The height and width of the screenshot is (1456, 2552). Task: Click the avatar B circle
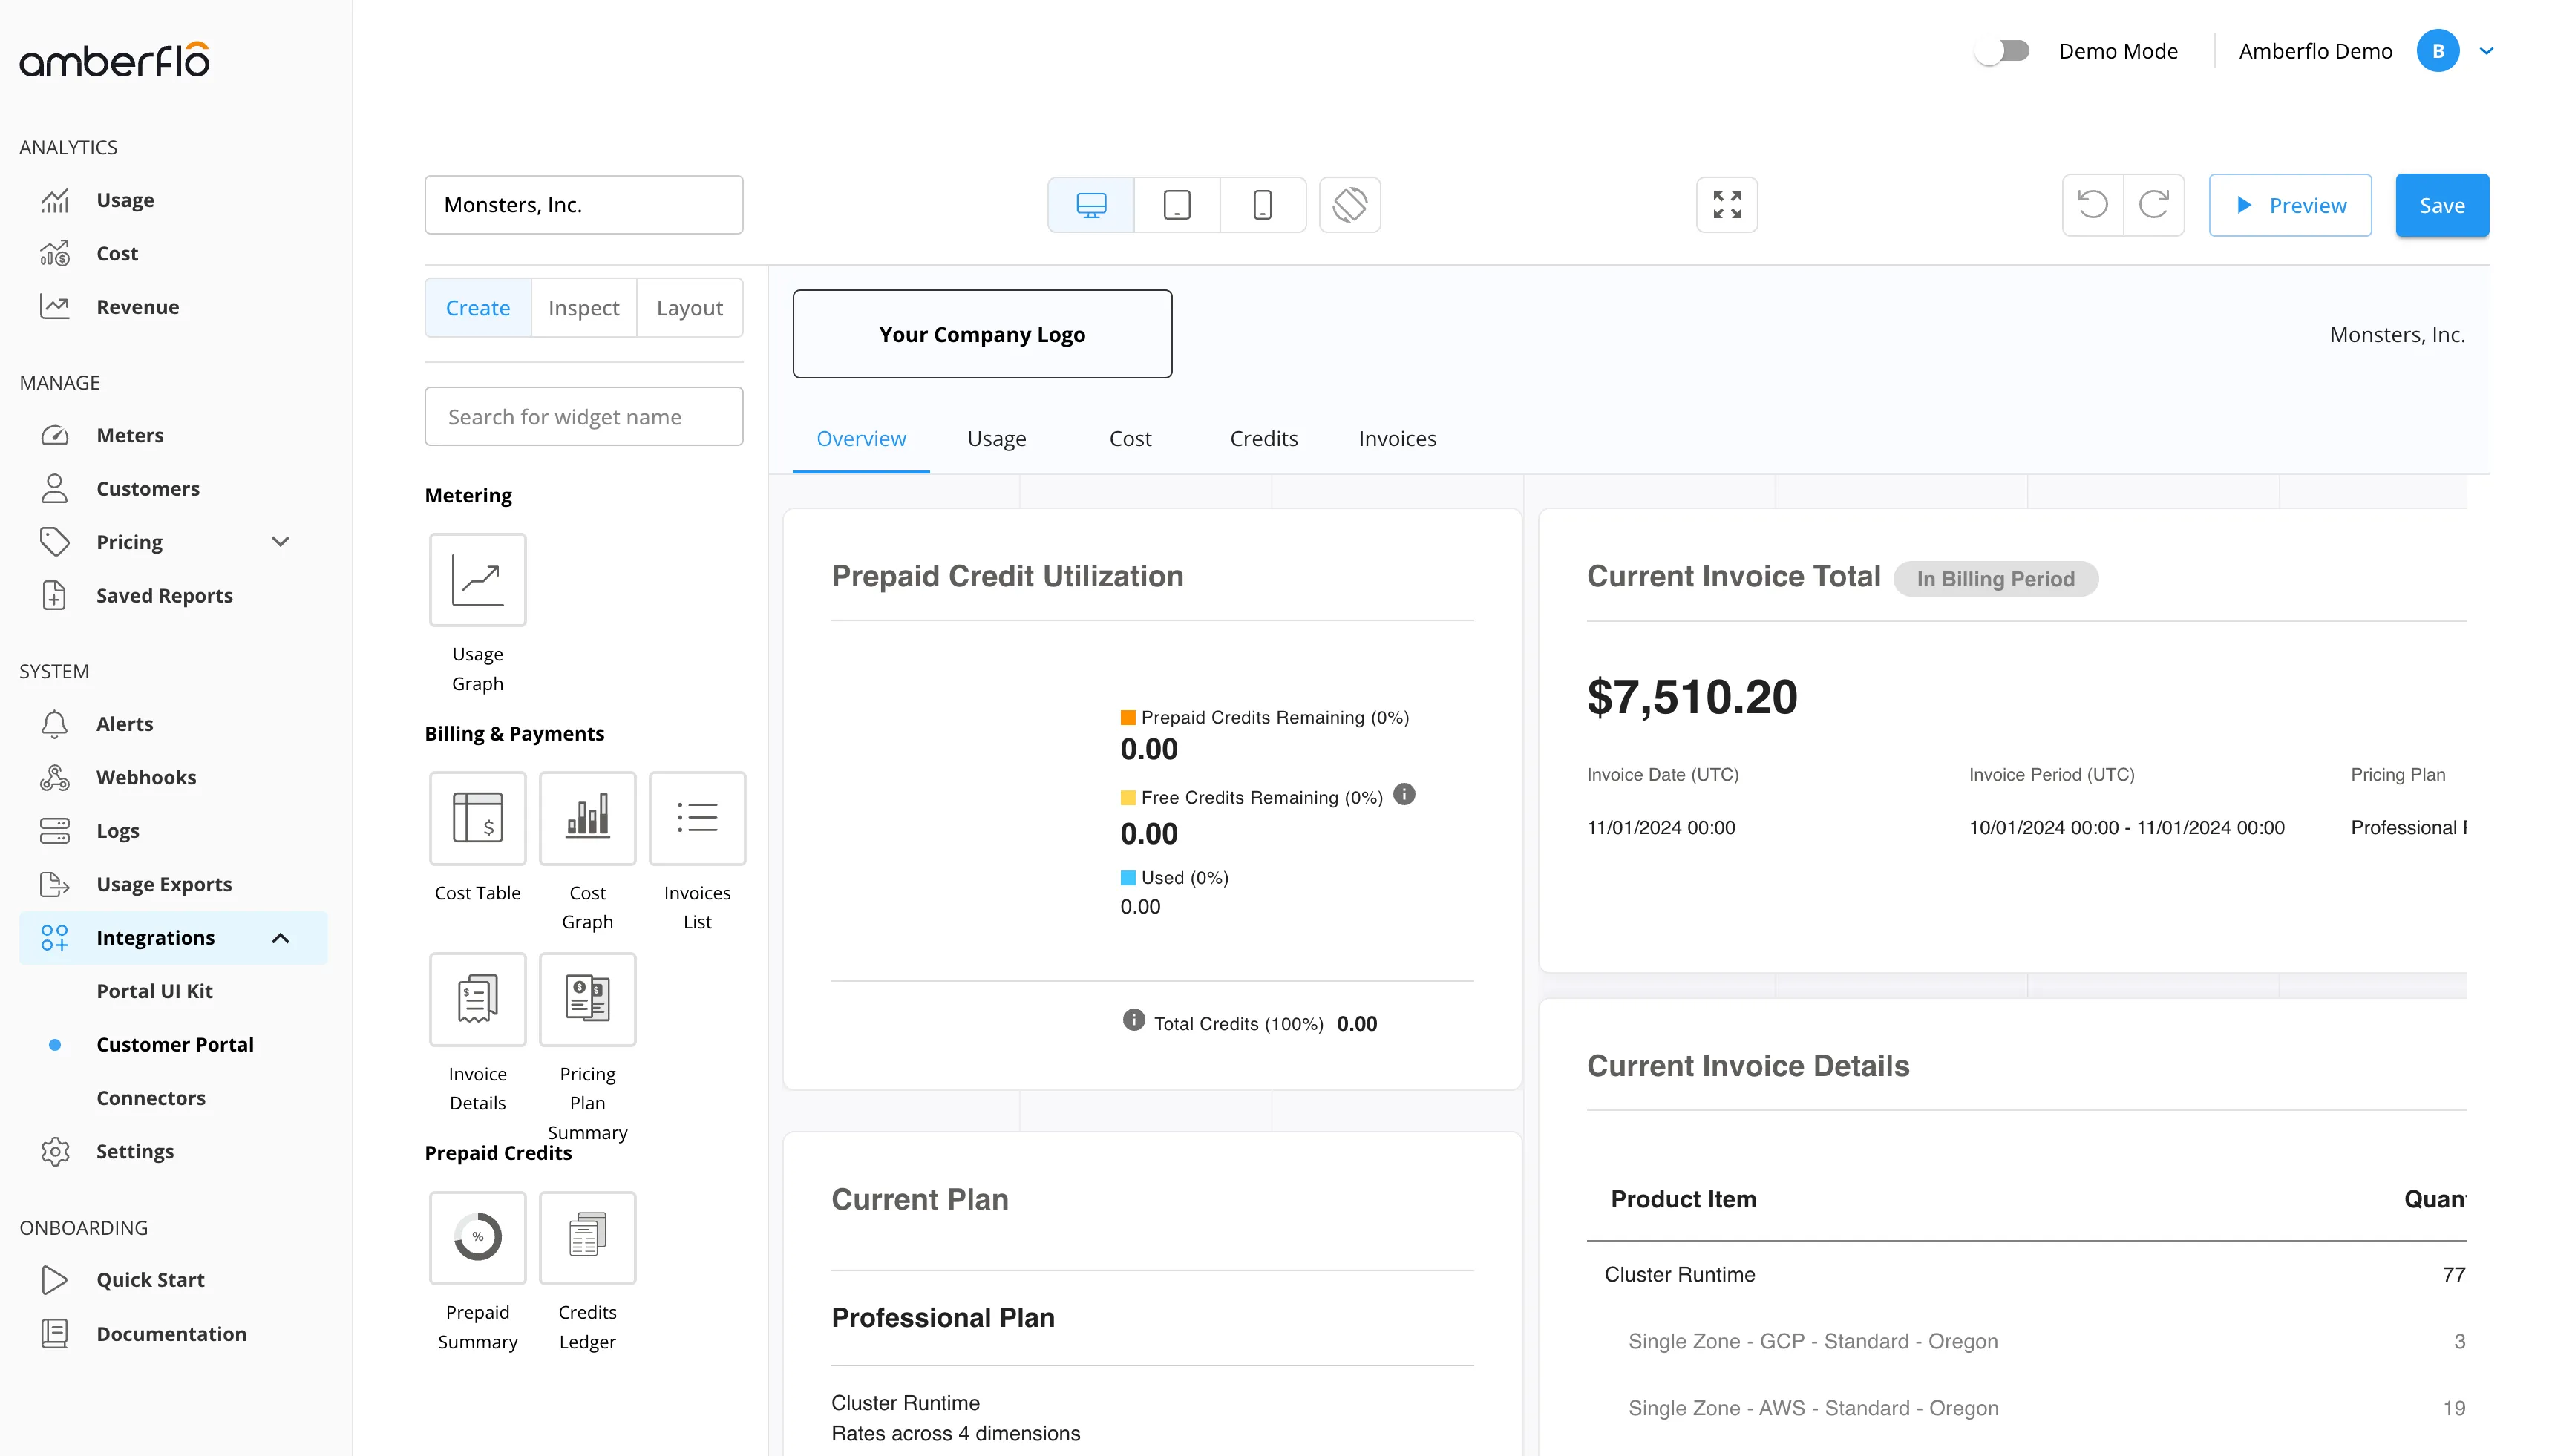(x=2438, y=51)
